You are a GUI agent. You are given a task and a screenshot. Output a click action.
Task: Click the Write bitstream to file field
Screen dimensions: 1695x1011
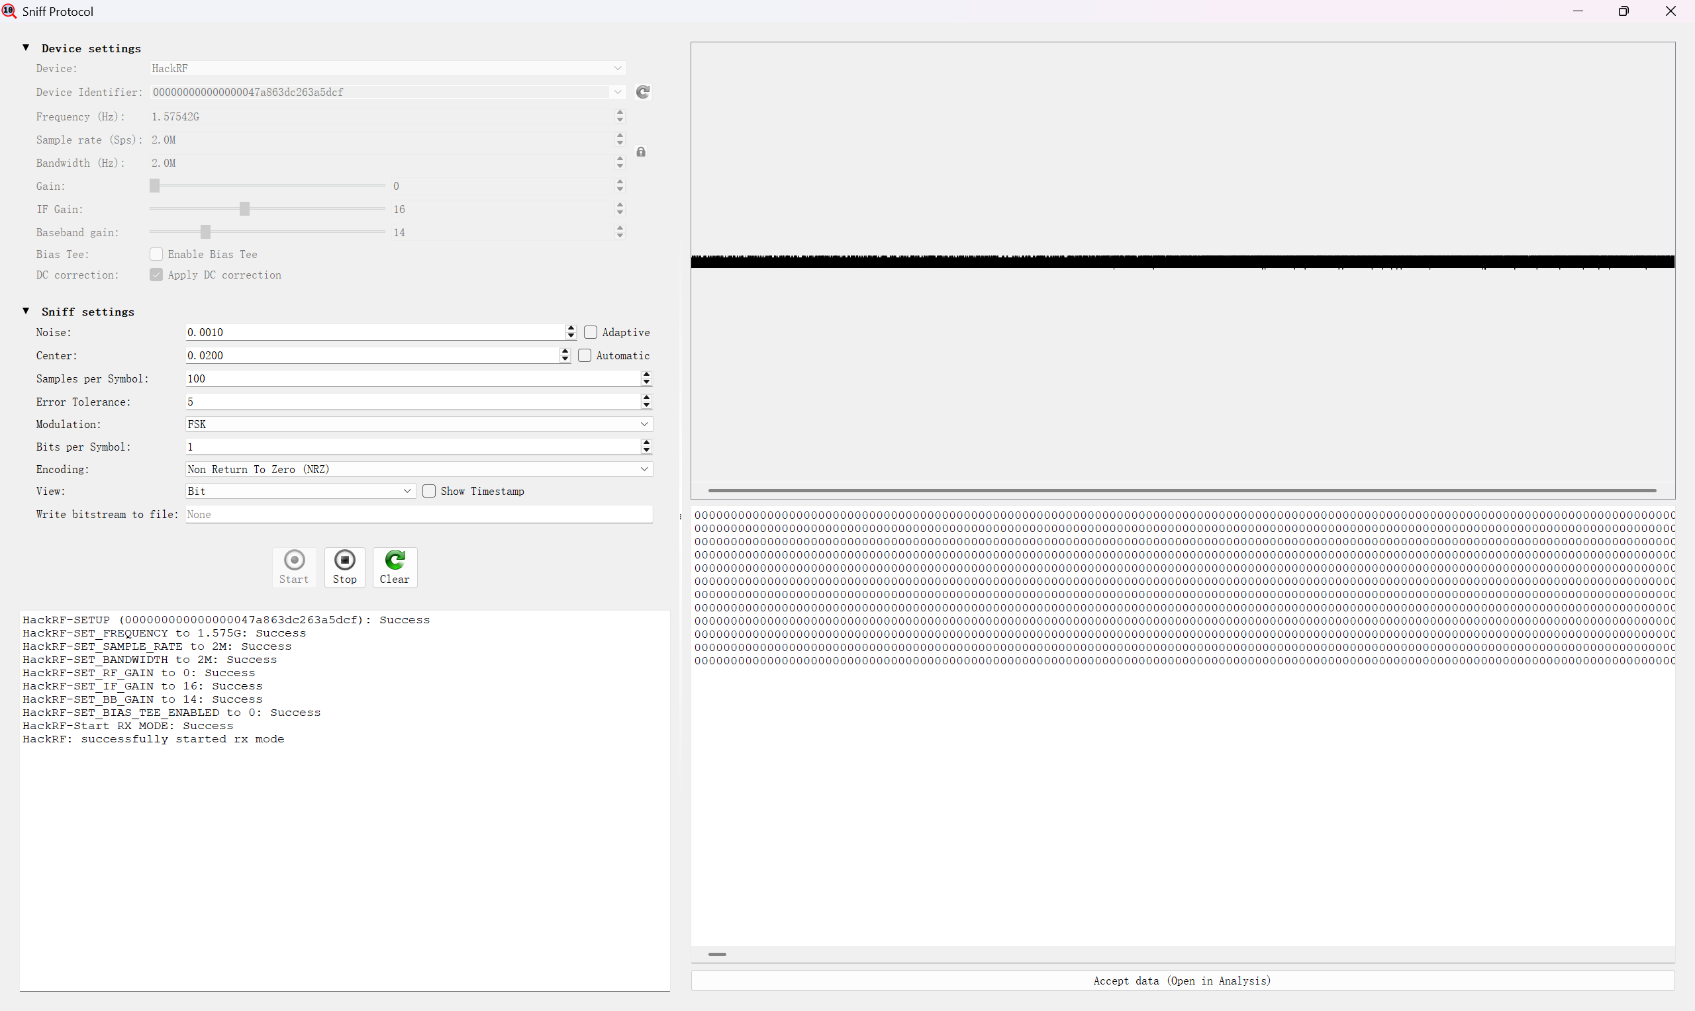[x=418, y=514]
